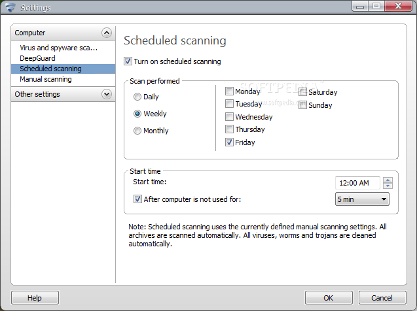Click the Start time group title

[x=145, y=171]
